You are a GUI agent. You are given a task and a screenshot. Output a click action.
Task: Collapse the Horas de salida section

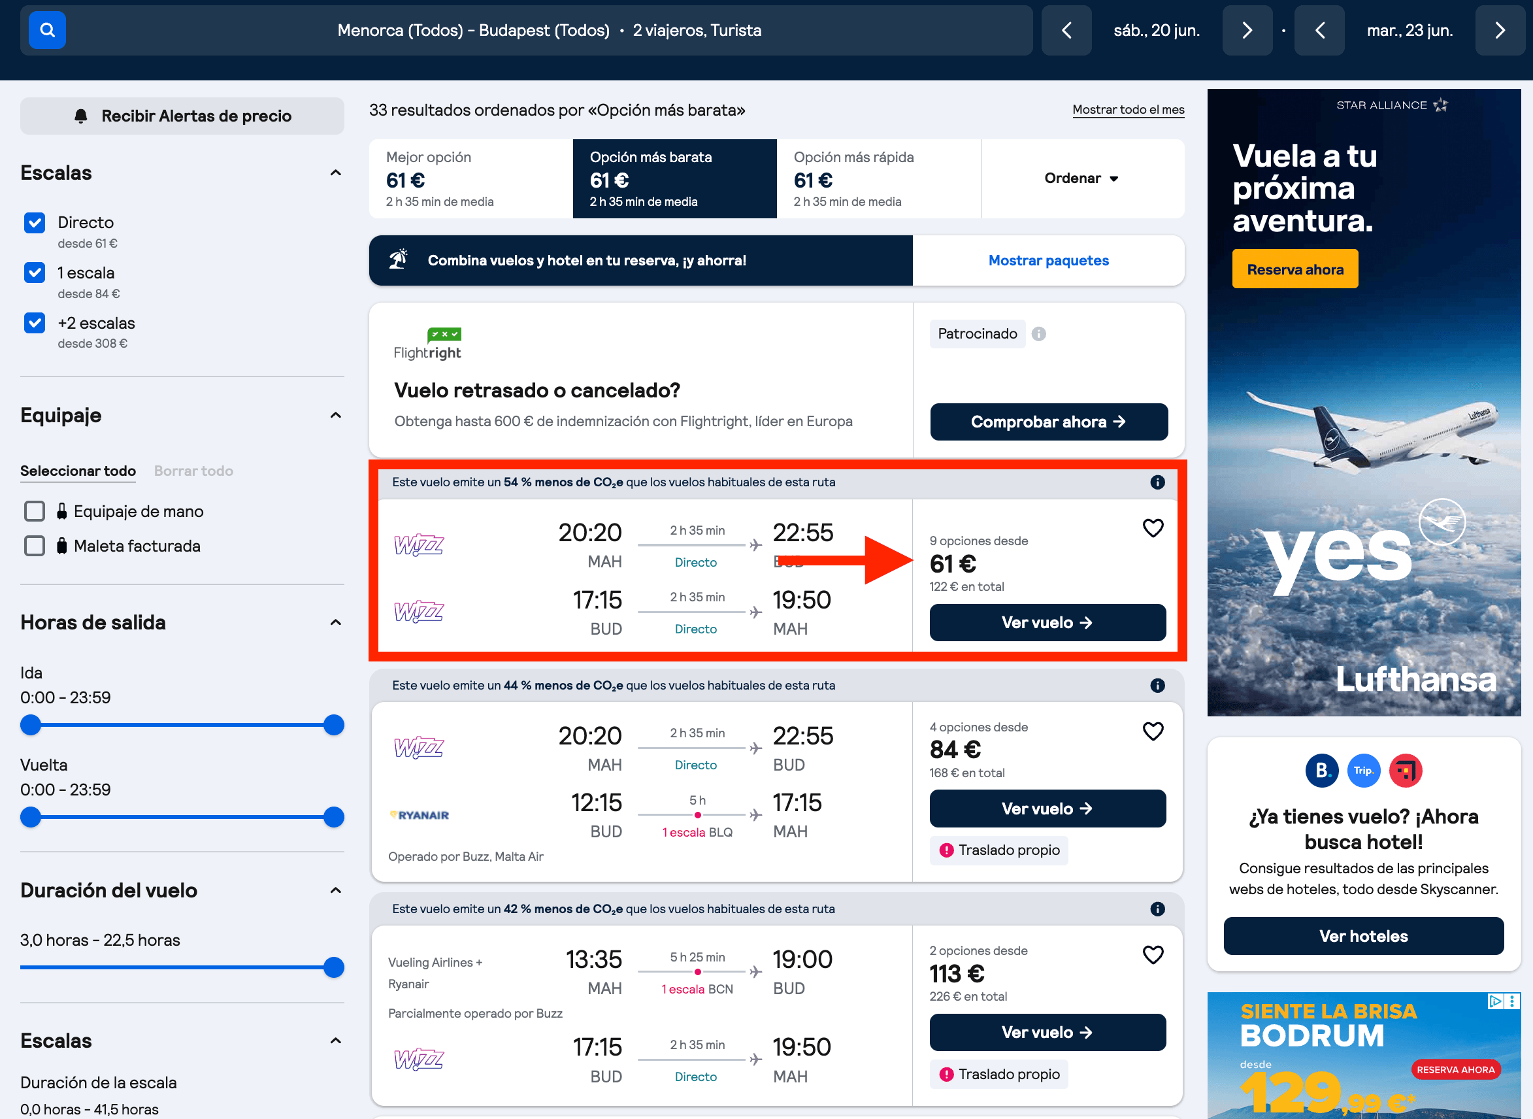pyautogui.click(x=335, y=622)
